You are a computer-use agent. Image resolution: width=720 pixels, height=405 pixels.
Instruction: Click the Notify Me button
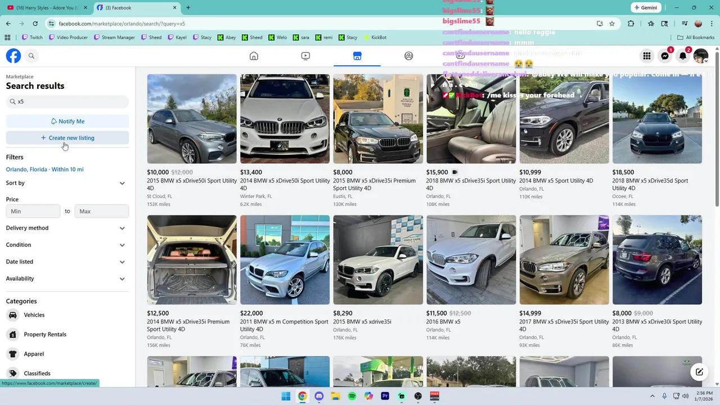pyautogui.click(x=67, y=121)
